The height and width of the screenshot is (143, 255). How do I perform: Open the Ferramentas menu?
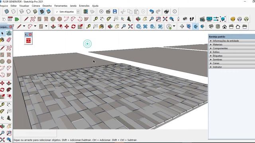pos(61,6)
